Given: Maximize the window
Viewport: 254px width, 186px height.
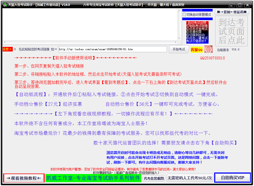Looking at the screenshot, I should pyautogui.click(x=240, y=5).
